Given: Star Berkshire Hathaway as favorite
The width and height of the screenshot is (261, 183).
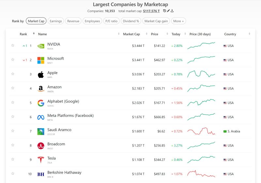Looking at the screenshot, I should coord(13,174).
